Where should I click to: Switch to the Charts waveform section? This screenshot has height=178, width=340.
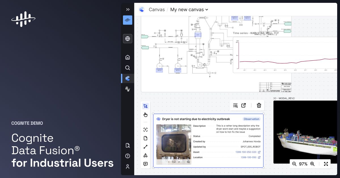click(x=127, y=89)
